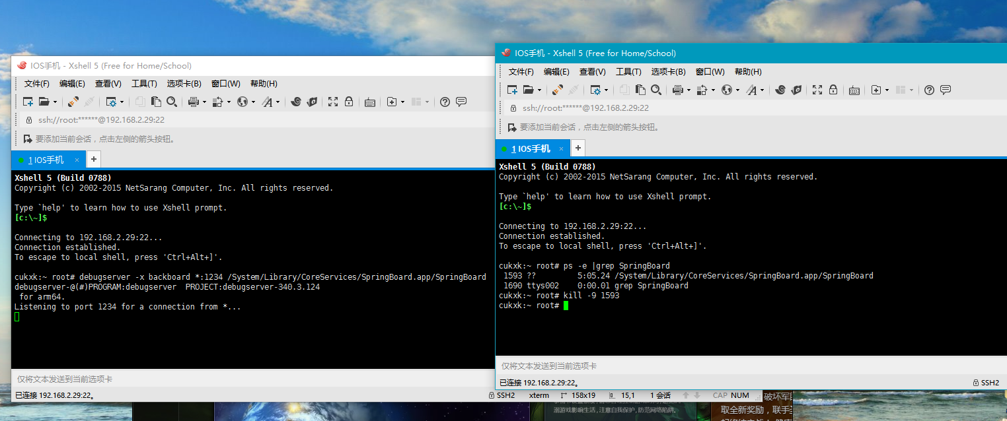Click speech bubble feedback icon in right window

click(945, 90)
